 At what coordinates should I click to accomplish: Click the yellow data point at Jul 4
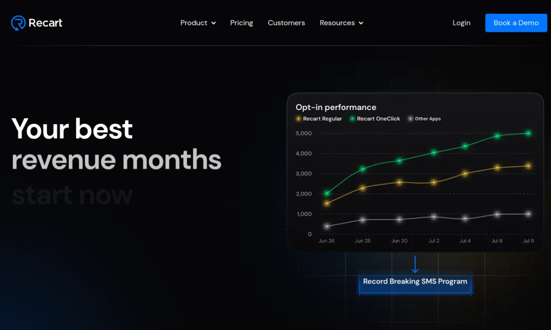465,174
